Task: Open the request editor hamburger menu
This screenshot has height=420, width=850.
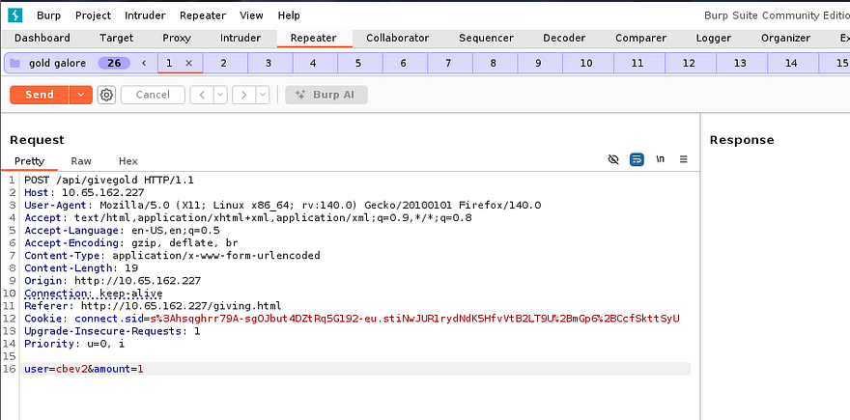Action: (x=684, y=159)
